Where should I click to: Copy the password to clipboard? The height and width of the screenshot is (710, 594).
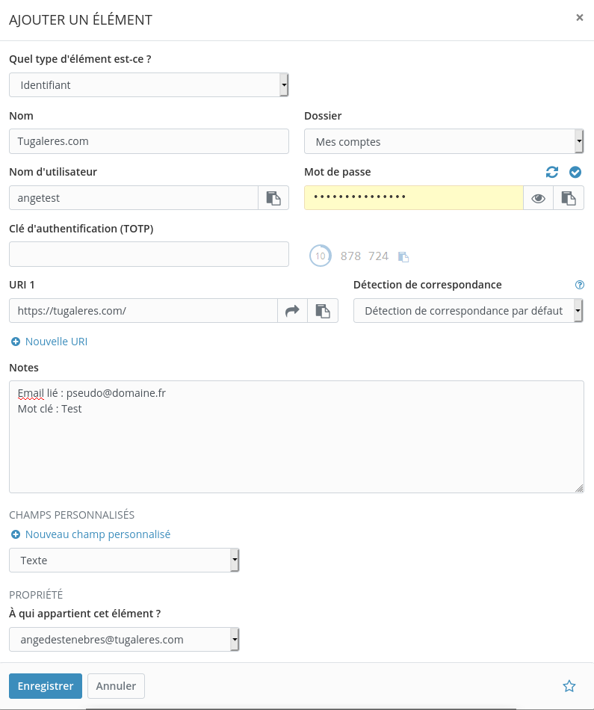coord(569,198)
